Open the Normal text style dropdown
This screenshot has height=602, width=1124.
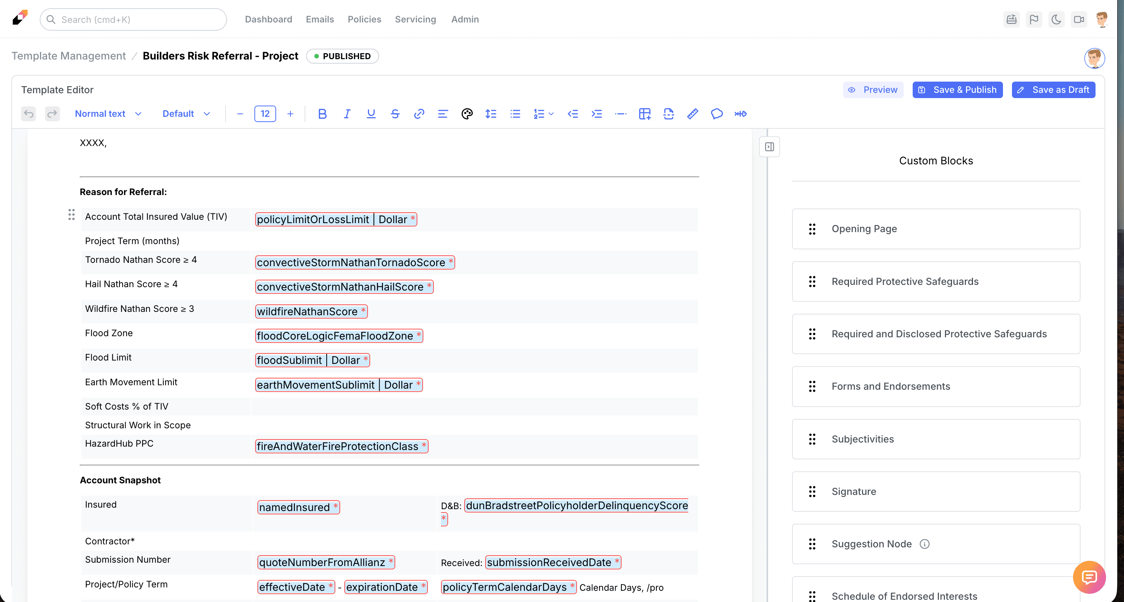(108, 114)
